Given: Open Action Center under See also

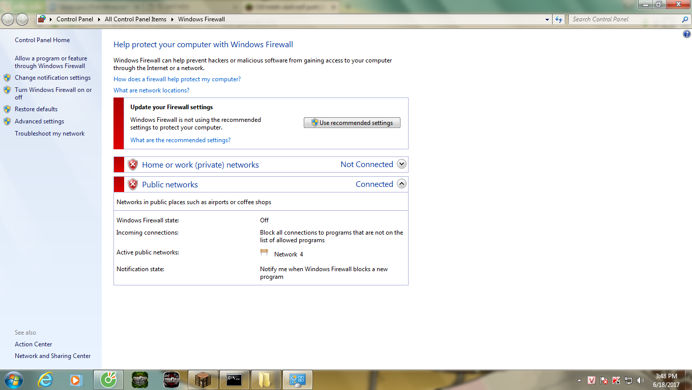Looking at the screenshot, I should [33, 344].
